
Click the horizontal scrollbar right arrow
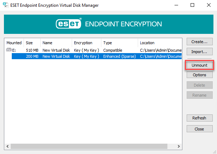pos(179,146)
